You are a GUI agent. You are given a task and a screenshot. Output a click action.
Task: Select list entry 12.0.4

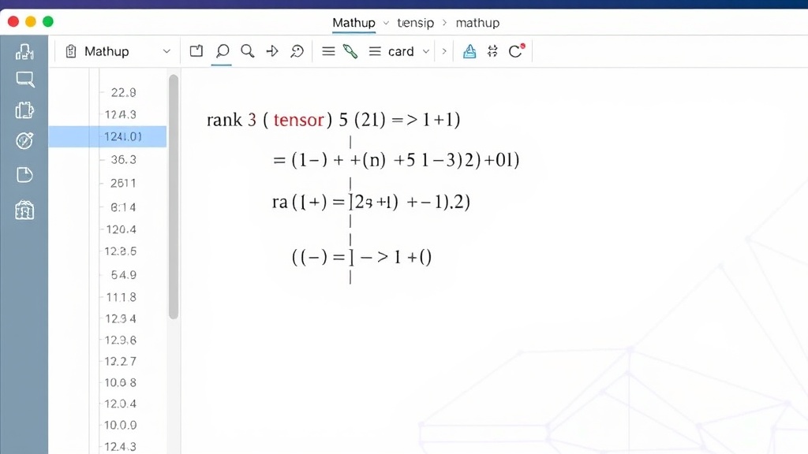pyautogui.click(x=121, y=404)
